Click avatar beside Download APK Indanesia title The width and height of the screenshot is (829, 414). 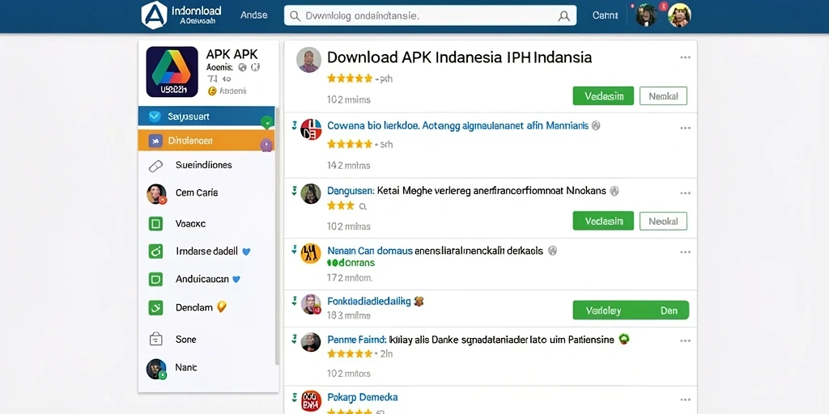308,60
